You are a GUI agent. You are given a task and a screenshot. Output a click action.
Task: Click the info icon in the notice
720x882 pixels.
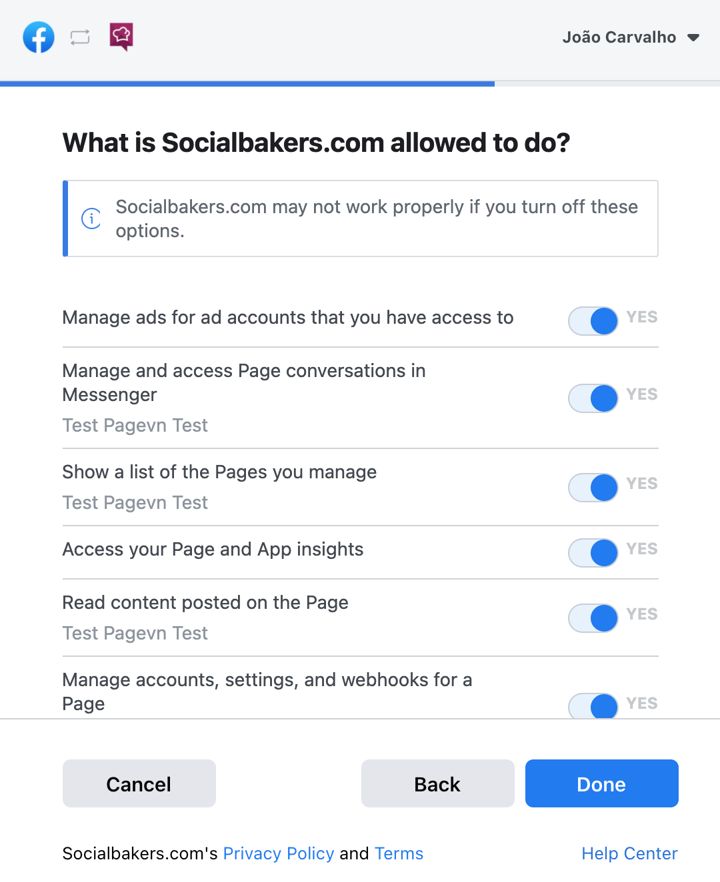[x=91, y=218]
